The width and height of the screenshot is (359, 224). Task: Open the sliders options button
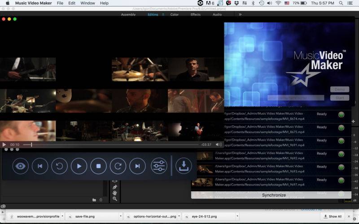coord(159,166)
